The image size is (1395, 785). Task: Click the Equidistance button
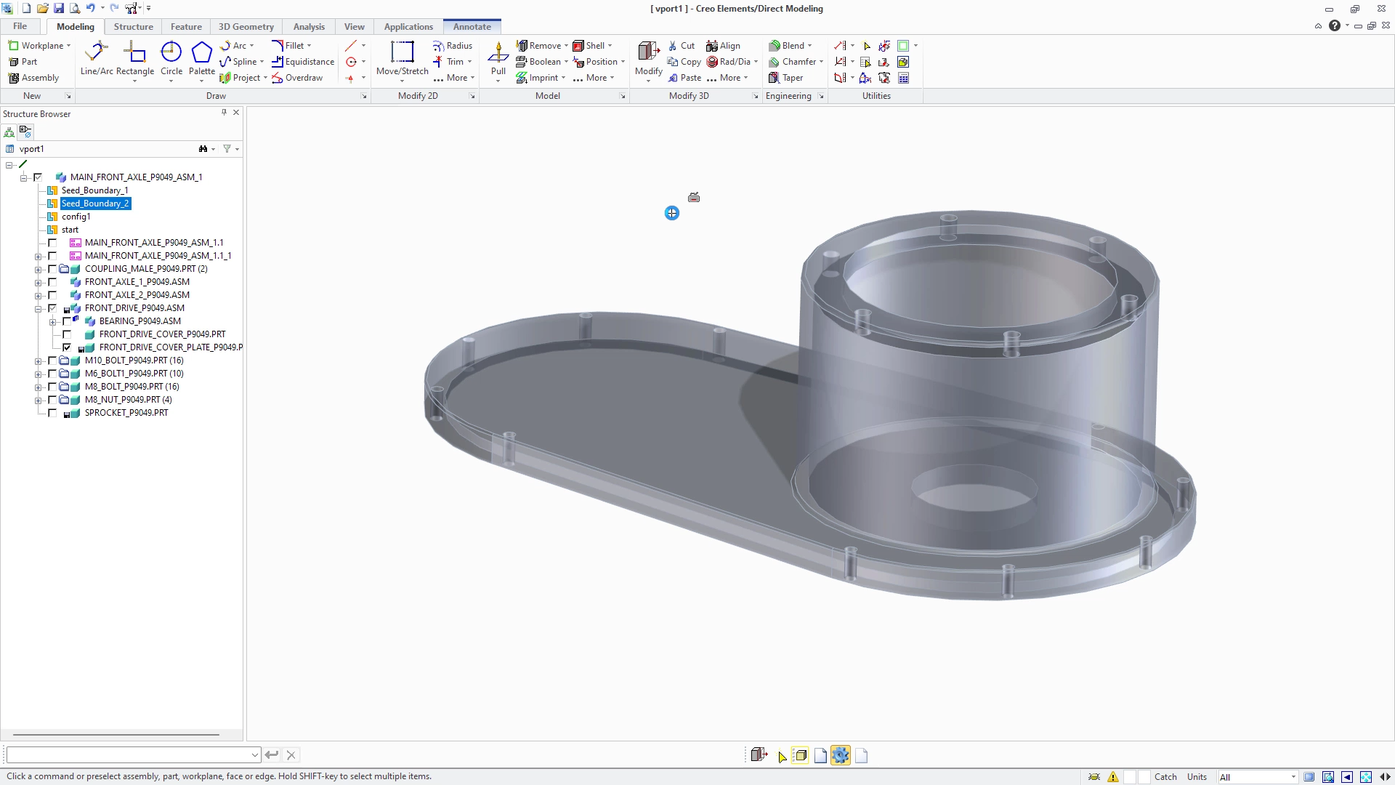[x=303, y=62]
